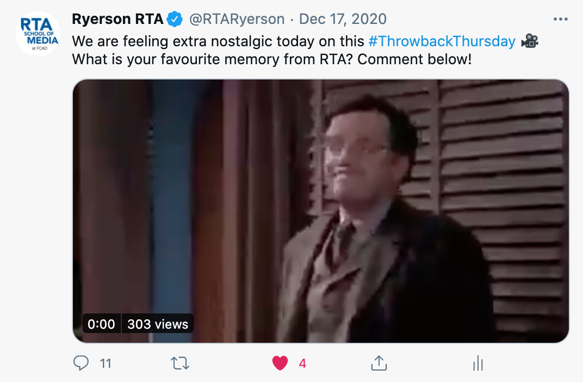583x382 pixels.
Task: Open the three-dot more options menu
Action: 560,19
